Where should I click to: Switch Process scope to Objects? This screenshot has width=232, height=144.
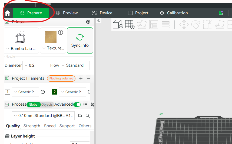coord(47,105)
